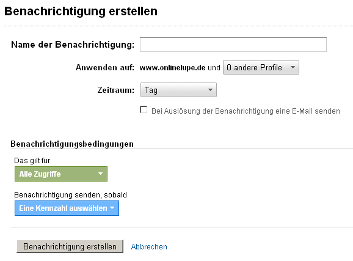Viewport: 353px width, 261px height.
Task: Click the Zeitraum label
Action: (x=115, y=90)
